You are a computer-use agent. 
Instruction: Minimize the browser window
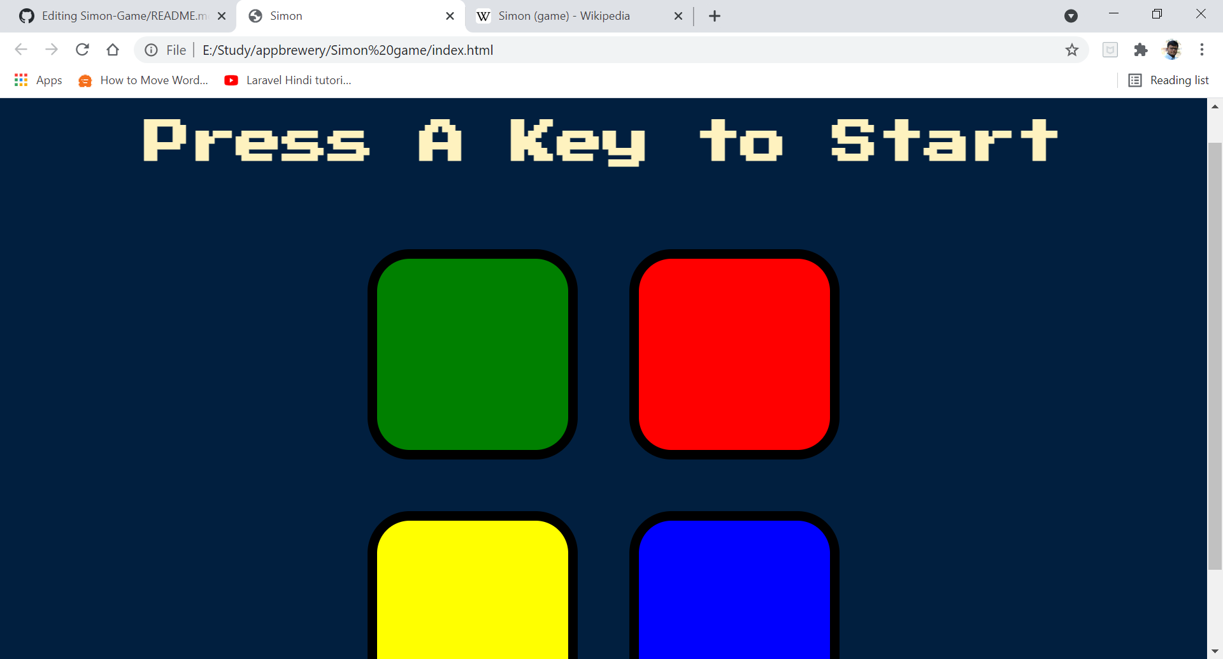click(x=1113, y=13)
